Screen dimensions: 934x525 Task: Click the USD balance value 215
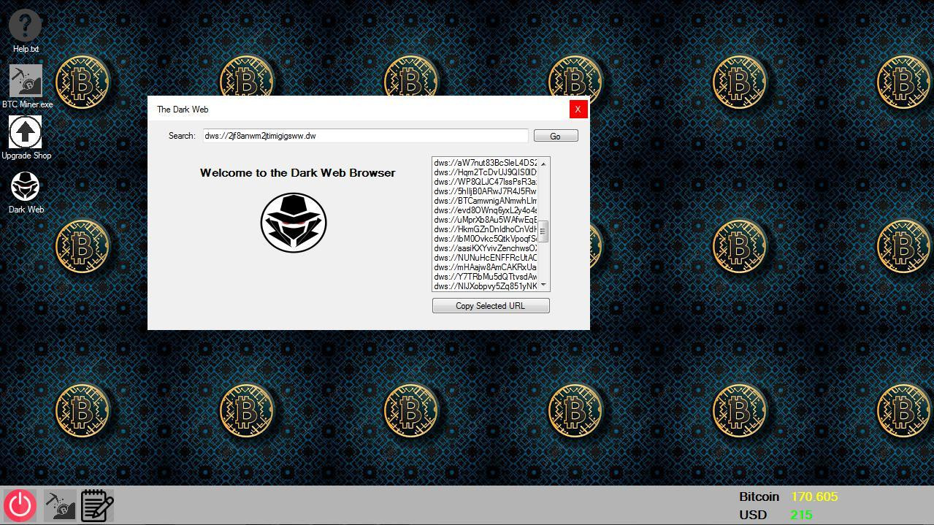tap(801, 515)
